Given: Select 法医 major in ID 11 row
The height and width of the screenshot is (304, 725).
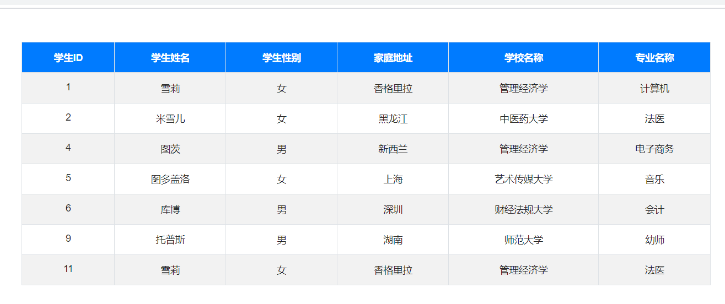Looking at the screenshot, I should tap(654, 270).
